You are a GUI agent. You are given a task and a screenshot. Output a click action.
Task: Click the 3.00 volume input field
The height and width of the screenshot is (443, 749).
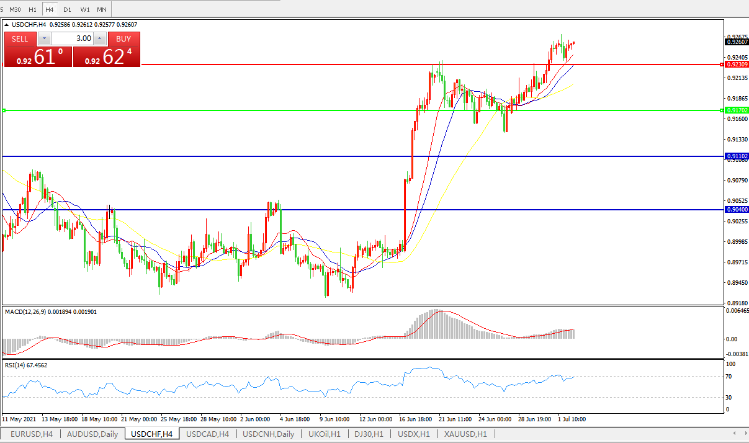tap(72, 38)
